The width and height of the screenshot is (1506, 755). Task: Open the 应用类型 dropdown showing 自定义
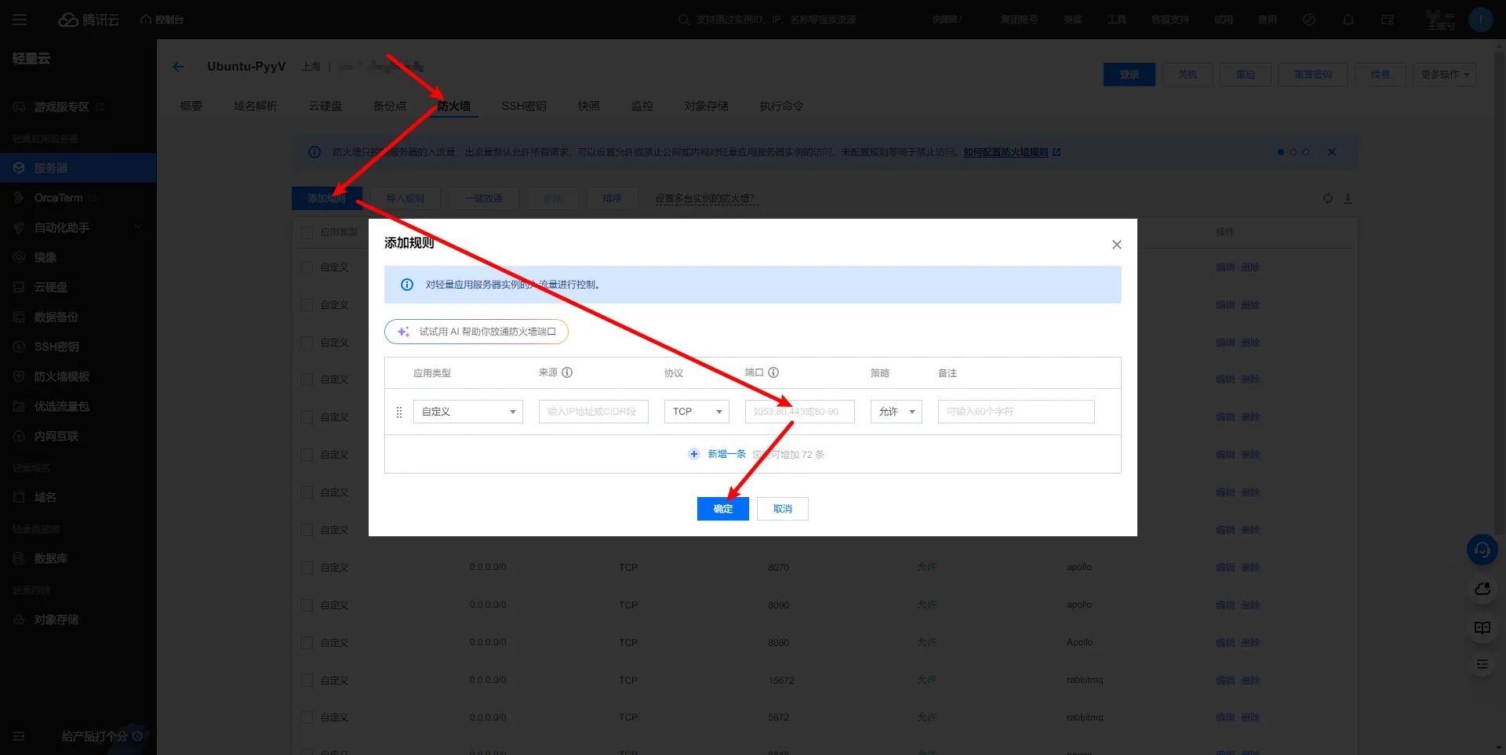(468, 412)
